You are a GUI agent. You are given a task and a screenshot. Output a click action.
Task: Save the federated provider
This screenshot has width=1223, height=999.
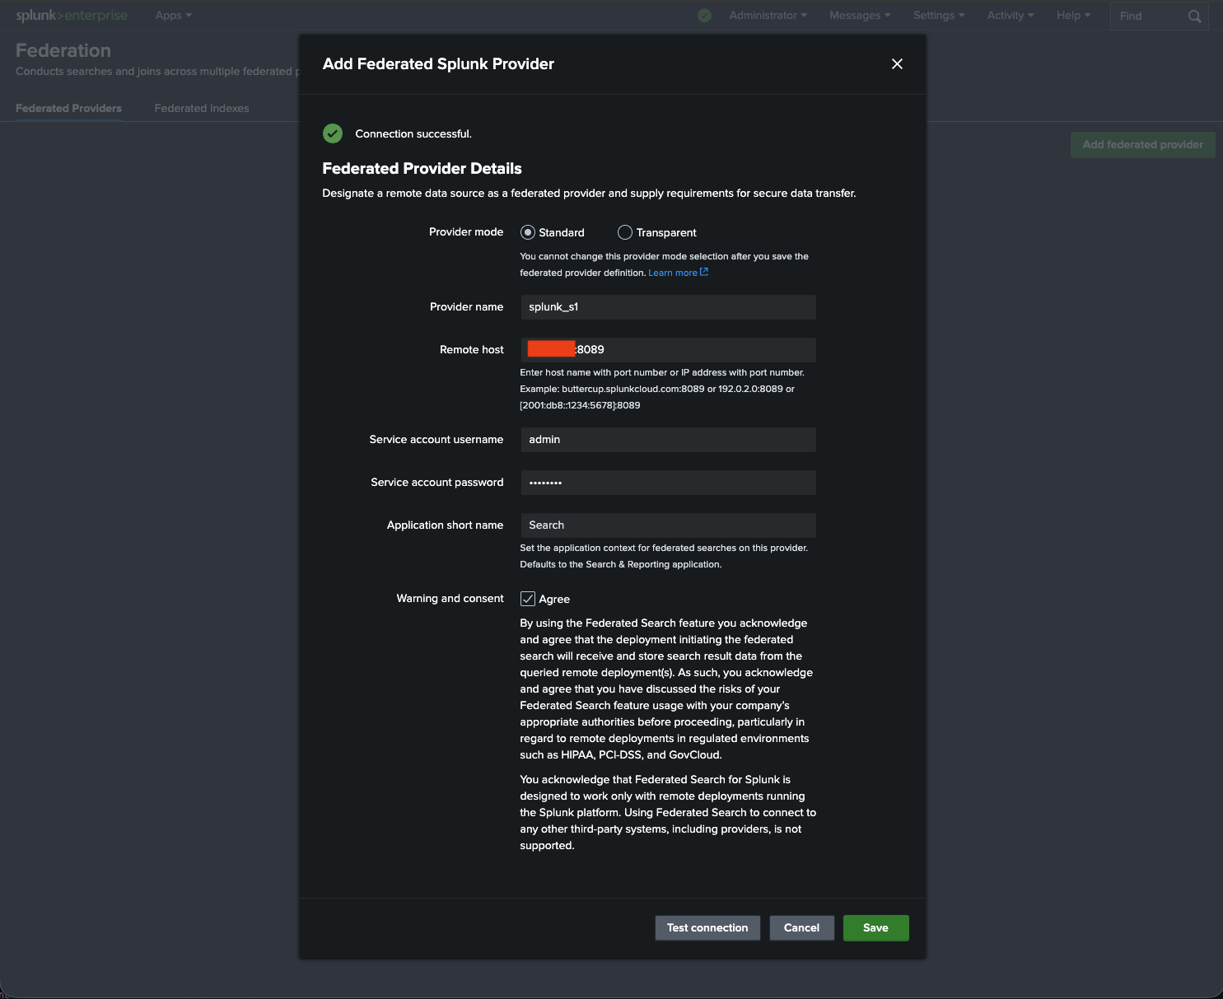coord(875,928)
